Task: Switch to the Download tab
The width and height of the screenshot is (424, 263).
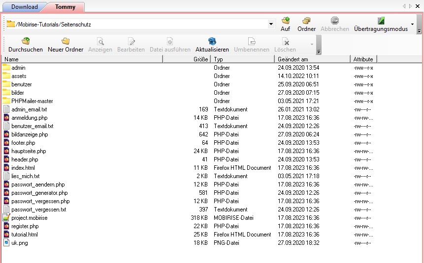Action: (24, 7)
